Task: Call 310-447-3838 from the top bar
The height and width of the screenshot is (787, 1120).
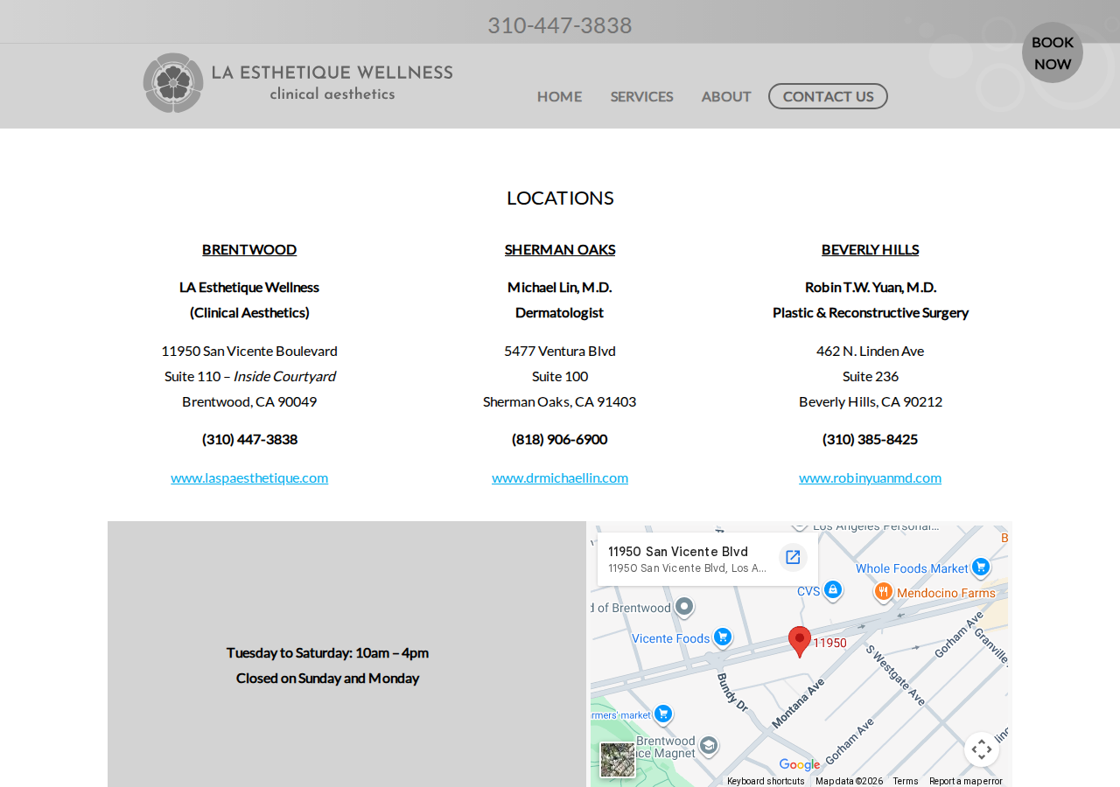Action: pyautogui.click(x=560, y=25)
